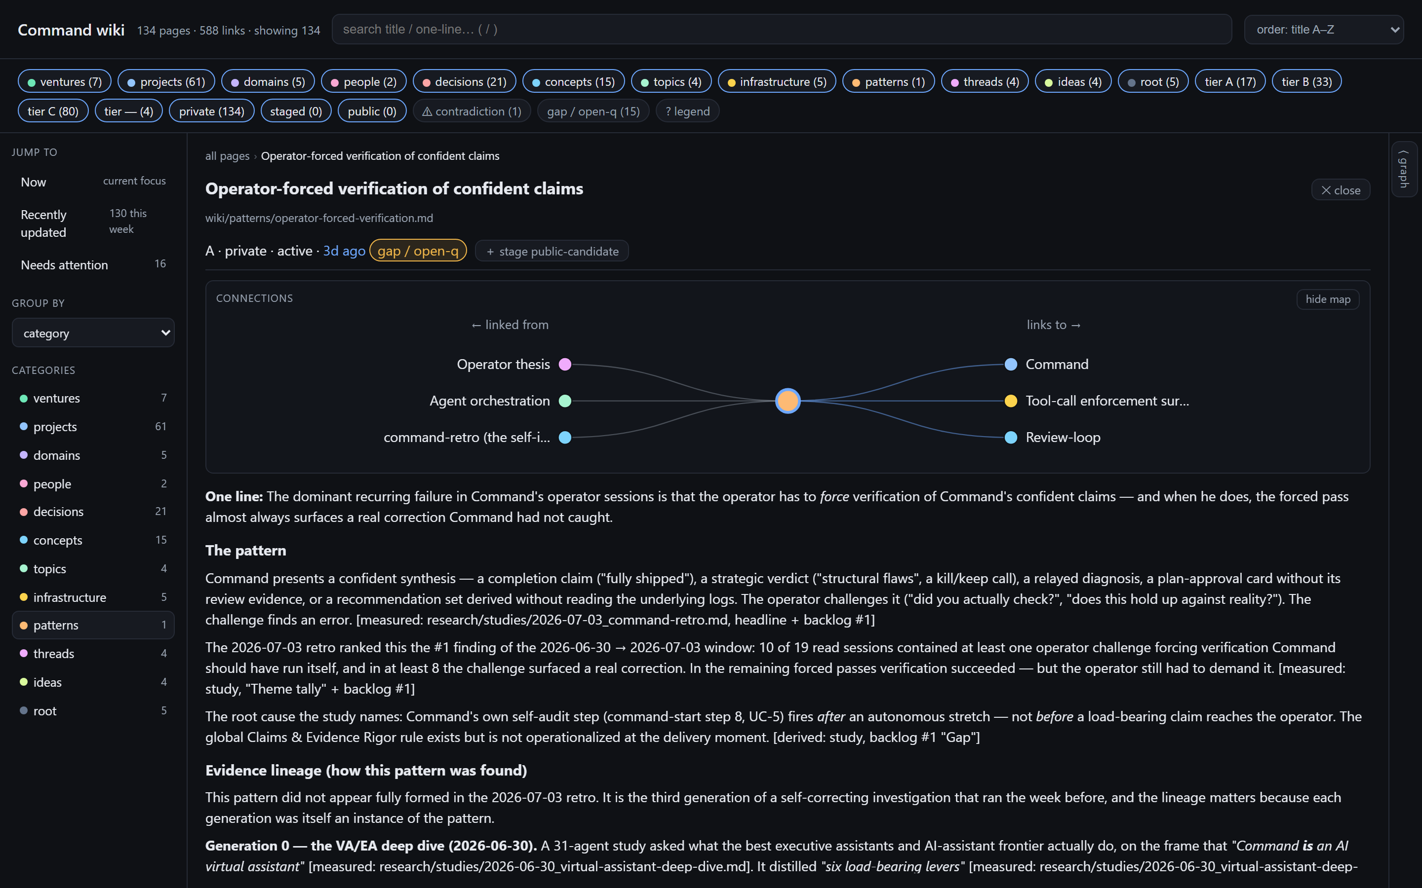1422x888 pixels.
Task: Focus the search title field
Action: [x=782, y=30]
